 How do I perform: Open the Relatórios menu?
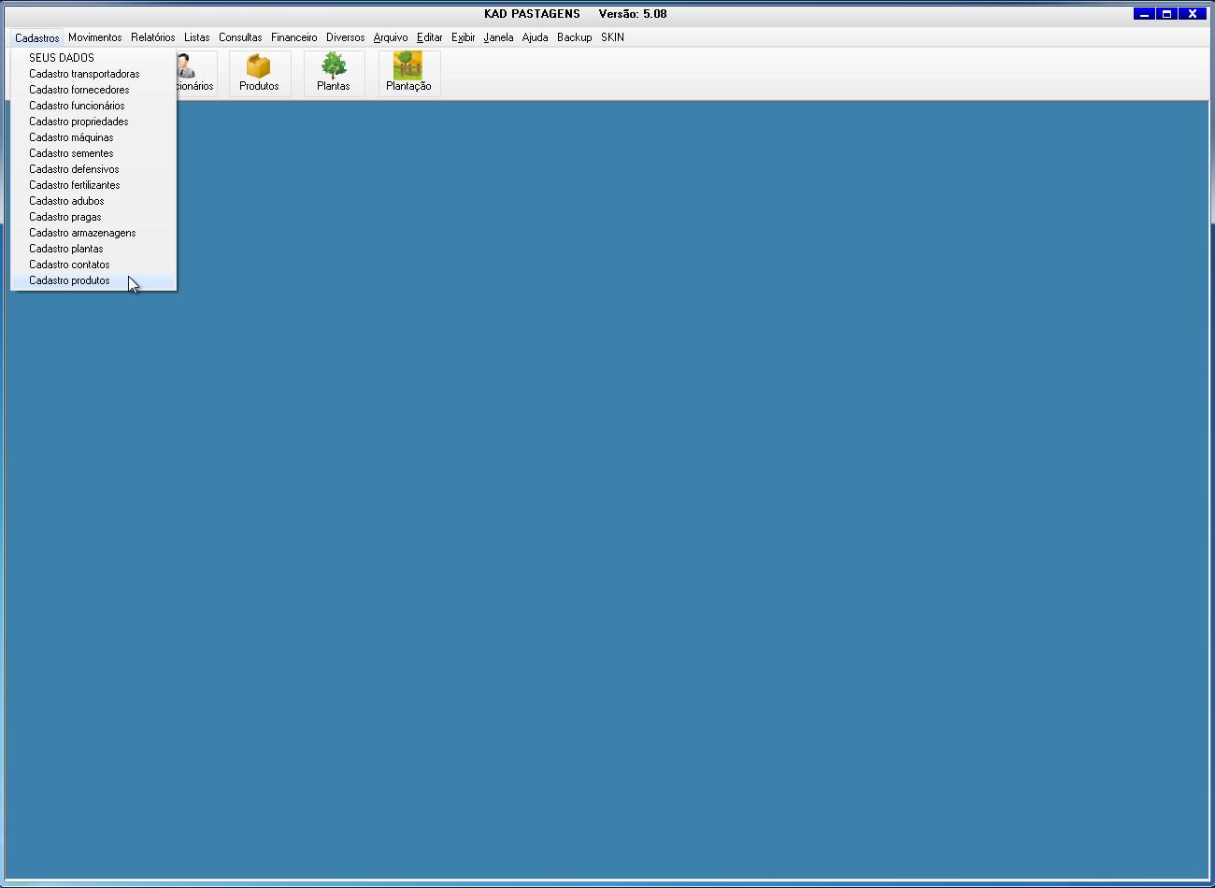click(x=153, y=38)
